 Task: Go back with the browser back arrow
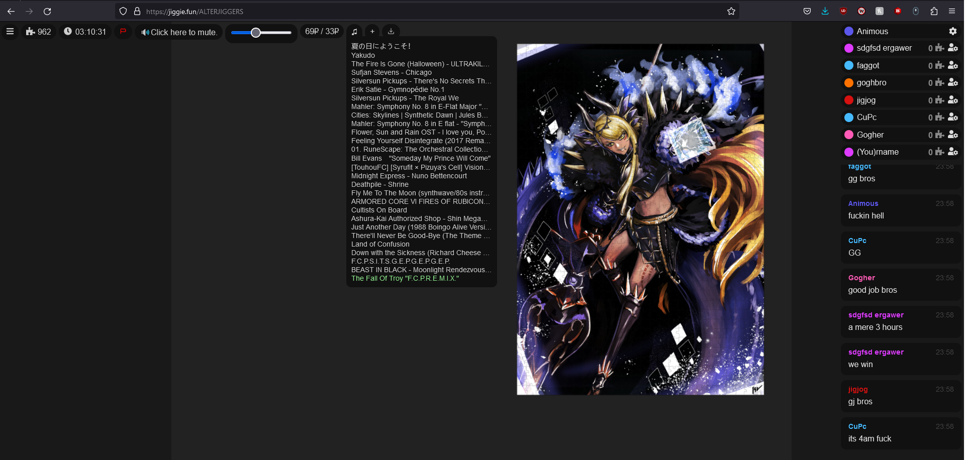tap(11, 11)
